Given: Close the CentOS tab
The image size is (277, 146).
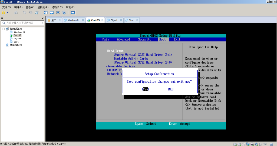Looking at the screenshot, I should [x=102, y=20].
